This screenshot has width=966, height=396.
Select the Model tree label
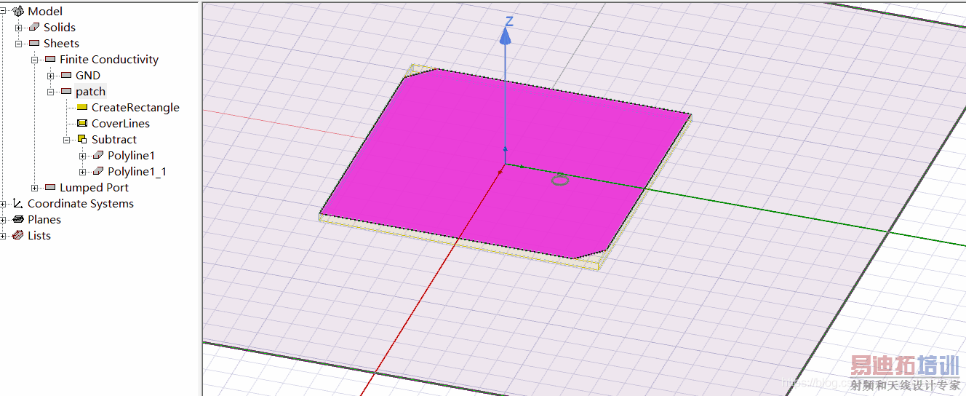(45, 11)
